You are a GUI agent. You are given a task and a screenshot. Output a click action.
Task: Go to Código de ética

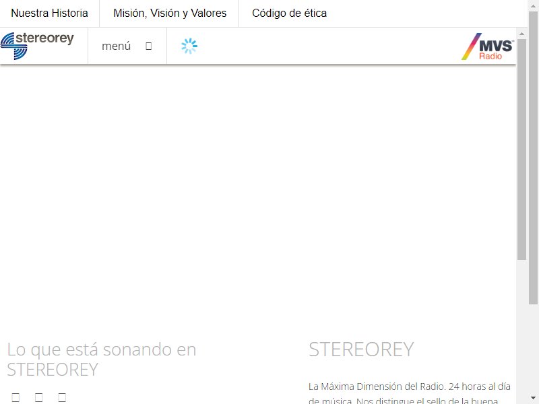289,13
